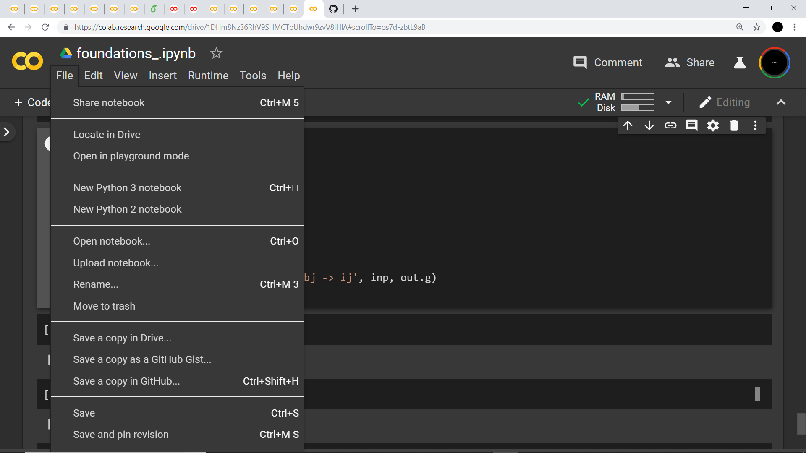Open the Runtime menu
Image resolution: width=806 pixels, height=453 pixels.
(208, 75)
